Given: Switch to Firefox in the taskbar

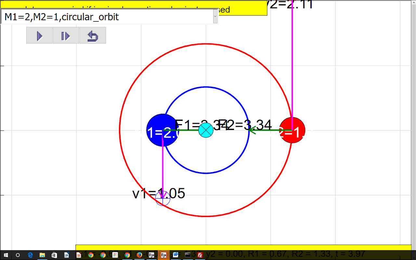Looking at the screenshot, I should point(139,255).
